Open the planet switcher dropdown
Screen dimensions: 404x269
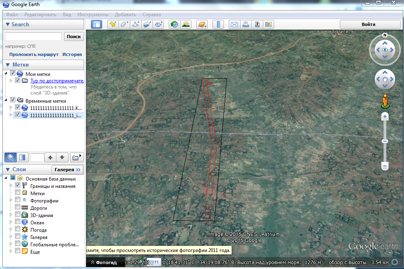(202, 24)
